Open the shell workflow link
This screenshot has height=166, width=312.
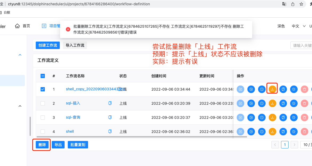tap(70, 131)
